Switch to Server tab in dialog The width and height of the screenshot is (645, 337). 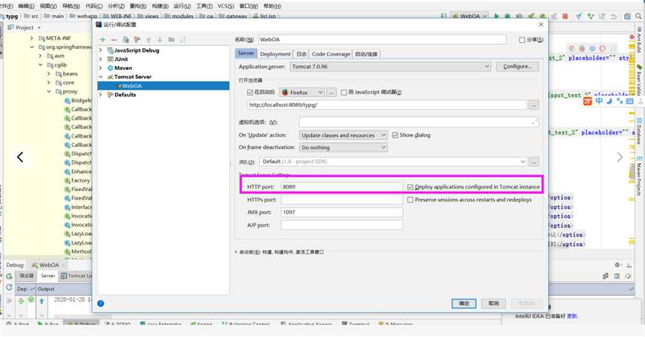pyautogui.click(x=246, y=53)
